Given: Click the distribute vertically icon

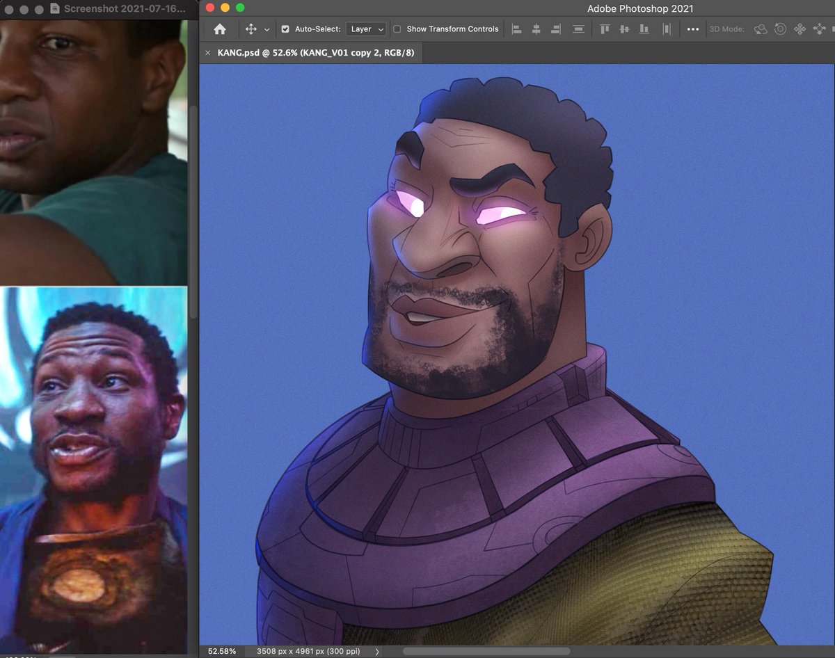Looking at the screenshot, I should 578,29.
